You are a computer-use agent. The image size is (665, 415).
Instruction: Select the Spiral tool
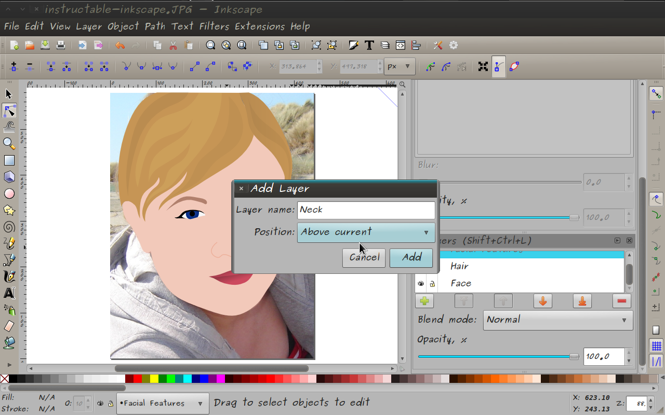click(x=9, y=227)
